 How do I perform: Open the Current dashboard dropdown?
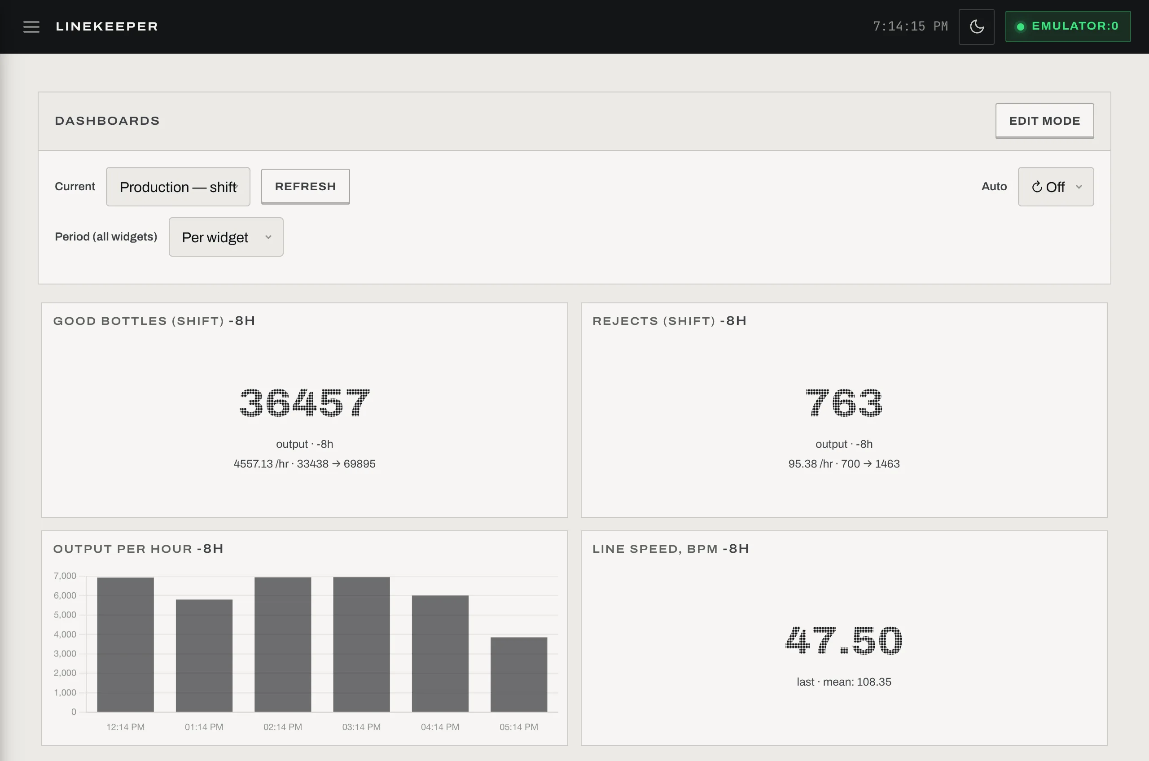pos(178,187)
